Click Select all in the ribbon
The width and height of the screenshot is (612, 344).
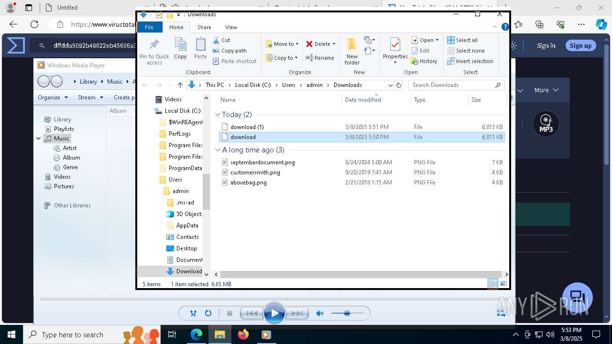pos(462,40)
